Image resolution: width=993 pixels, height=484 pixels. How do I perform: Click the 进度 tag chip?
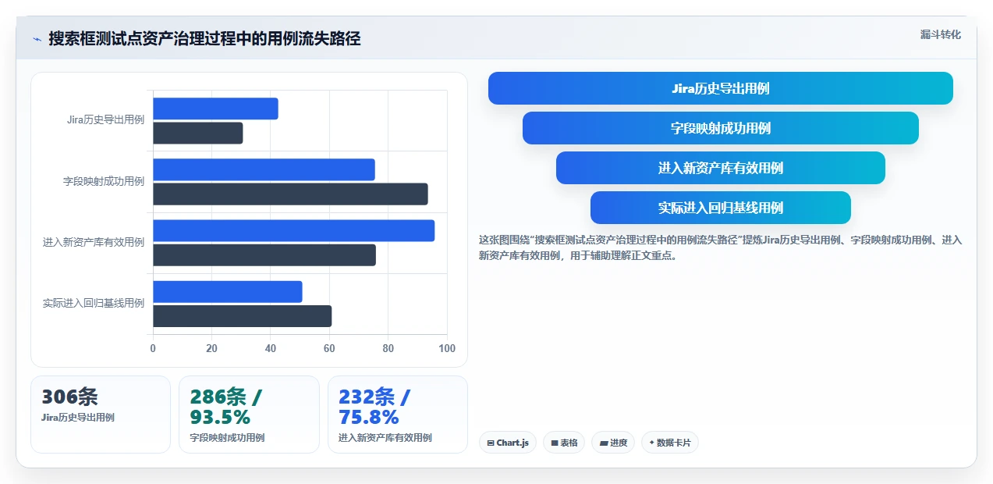[613, 443]
